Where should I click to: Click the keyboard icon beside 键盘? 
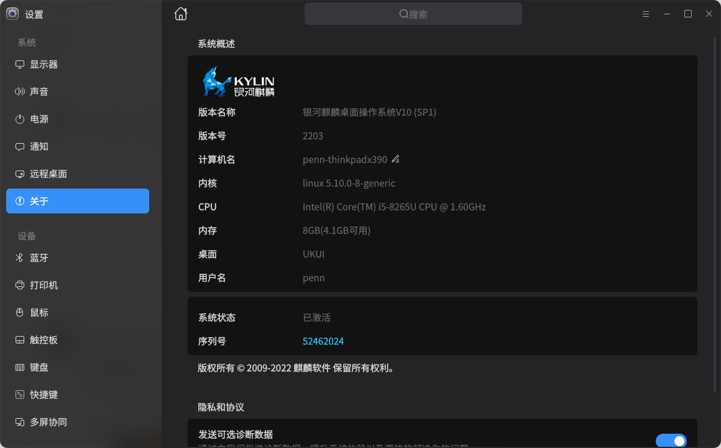20,368
